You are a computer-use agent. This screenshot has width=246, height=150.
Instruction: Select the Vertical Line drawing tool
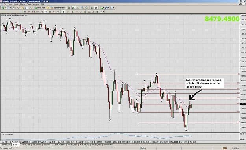point(73,12)
